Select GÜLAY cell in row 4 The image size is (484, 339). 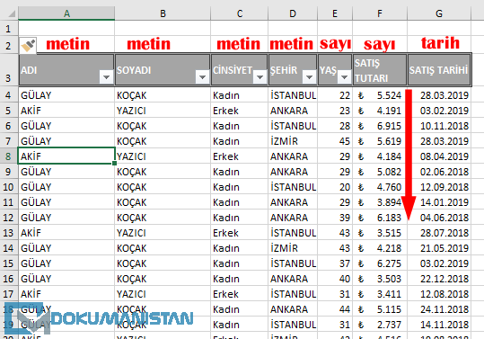pyautogui.click(x=66, y=95)
